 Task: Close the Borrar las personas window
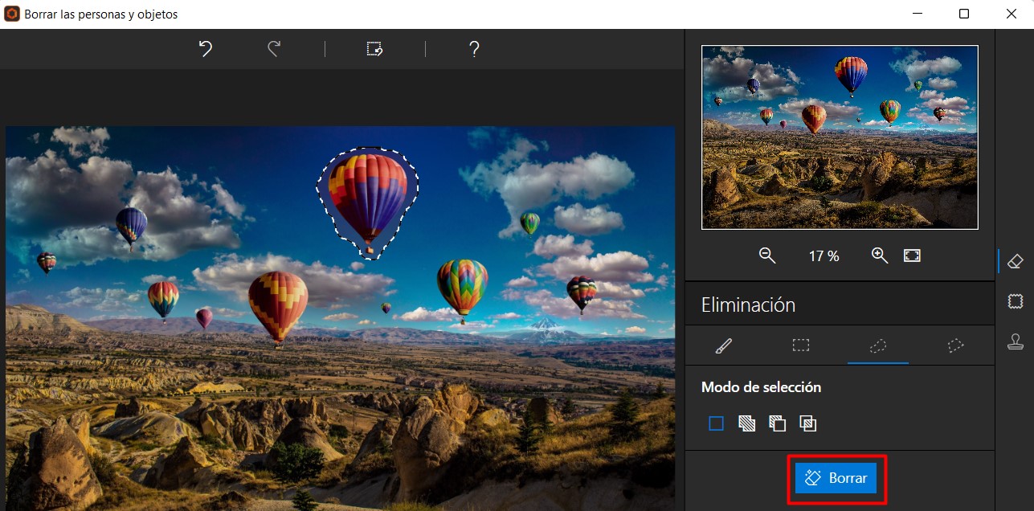pyautogui.click(x=1012, y=14)
